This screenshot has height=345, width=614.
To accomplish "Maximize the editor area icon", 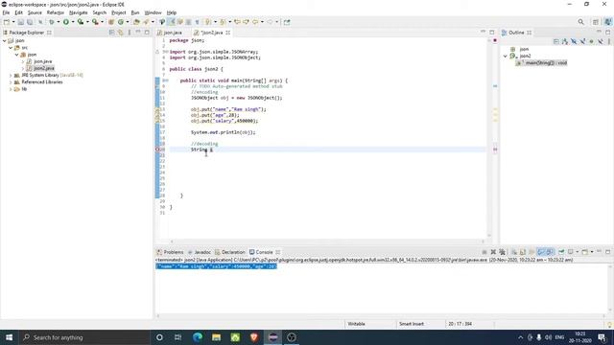I will click(492, 33).
